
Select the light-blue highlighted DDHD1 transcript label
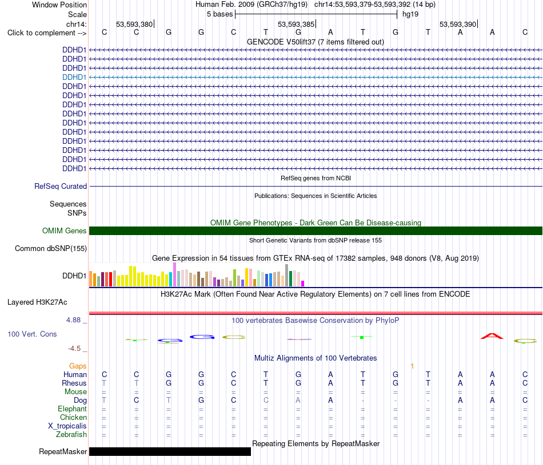[x=74, y=77]
